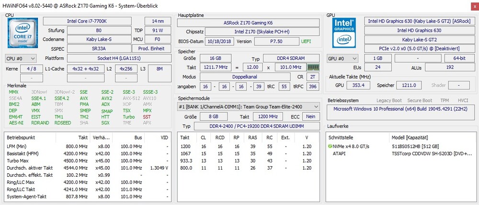Click the Intel Core i7-7700K name field
Image resolution: width=479 pixels, height=205 pixels.
point(87,21)
